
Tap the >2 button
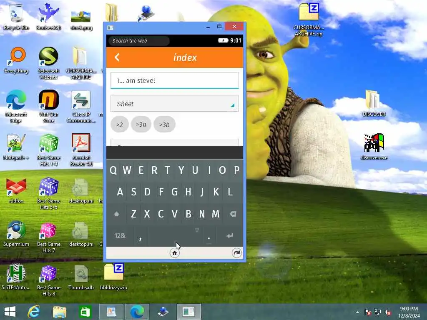pyautogui.click(x=120, y=124)
